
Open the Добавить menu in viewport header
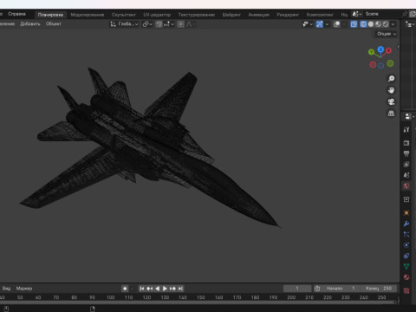[x=30, y=24]
